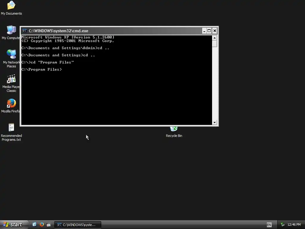
Task: Click the console scrollbar down arrow
Action: tap(214, 123)
